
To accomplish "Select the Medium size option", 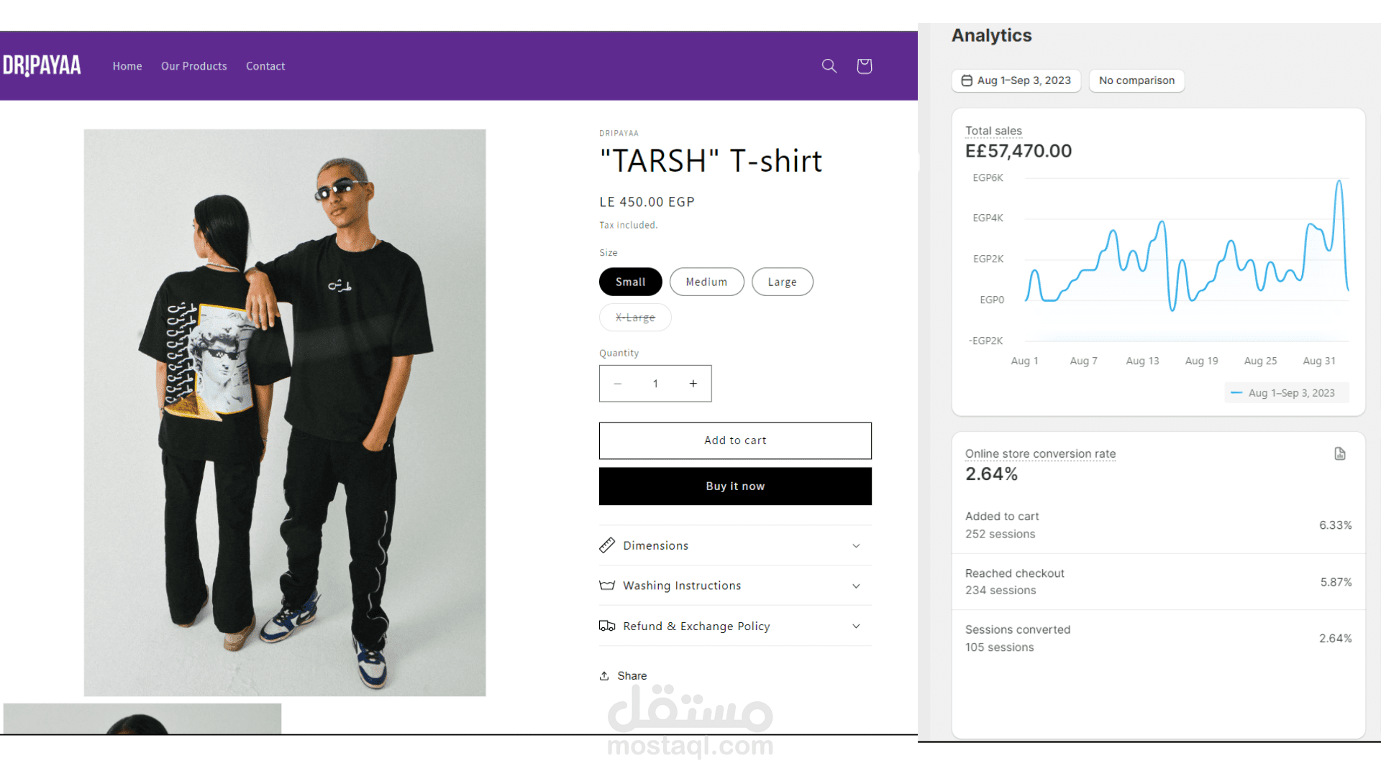I will pyautogui.click(x=706, y=282).
